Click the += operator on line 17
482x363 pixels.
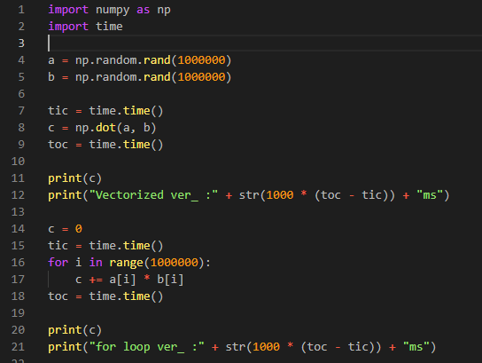(x=96, y=280)
